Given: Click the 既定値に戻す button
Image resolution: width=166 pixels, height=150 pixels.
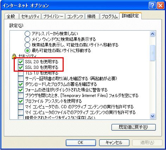Looking at the screenshot, I should [x=134, y=127].
